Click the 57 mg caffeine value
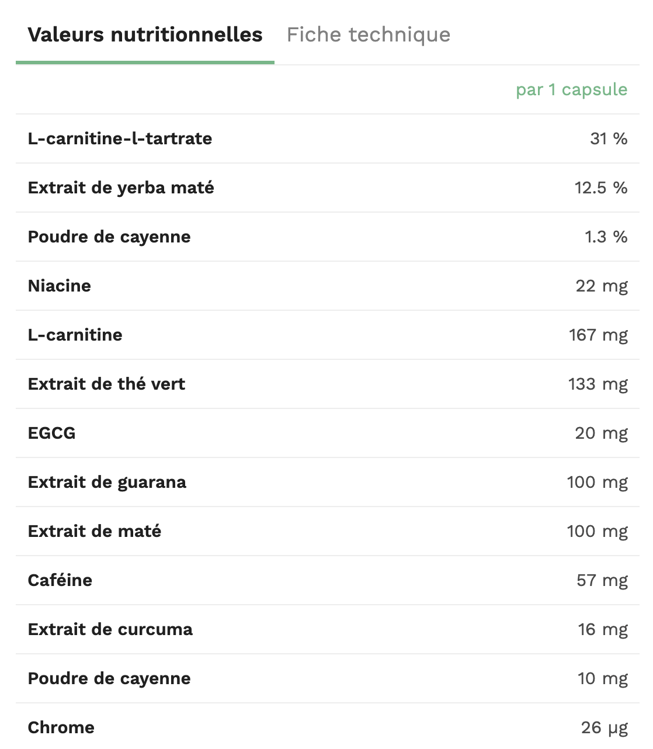 click(x=602, y=580)
